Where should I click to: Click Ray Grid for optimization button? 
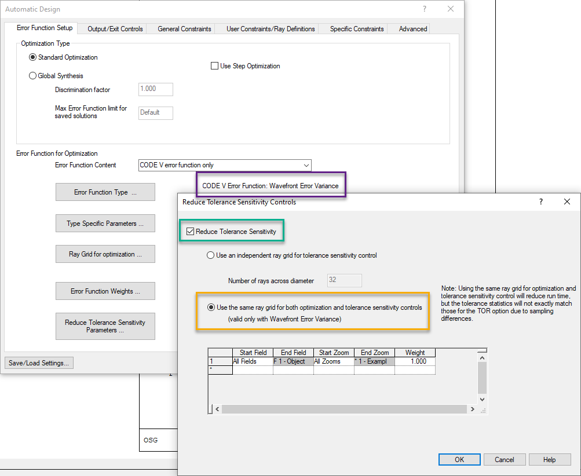pos(105,254)
